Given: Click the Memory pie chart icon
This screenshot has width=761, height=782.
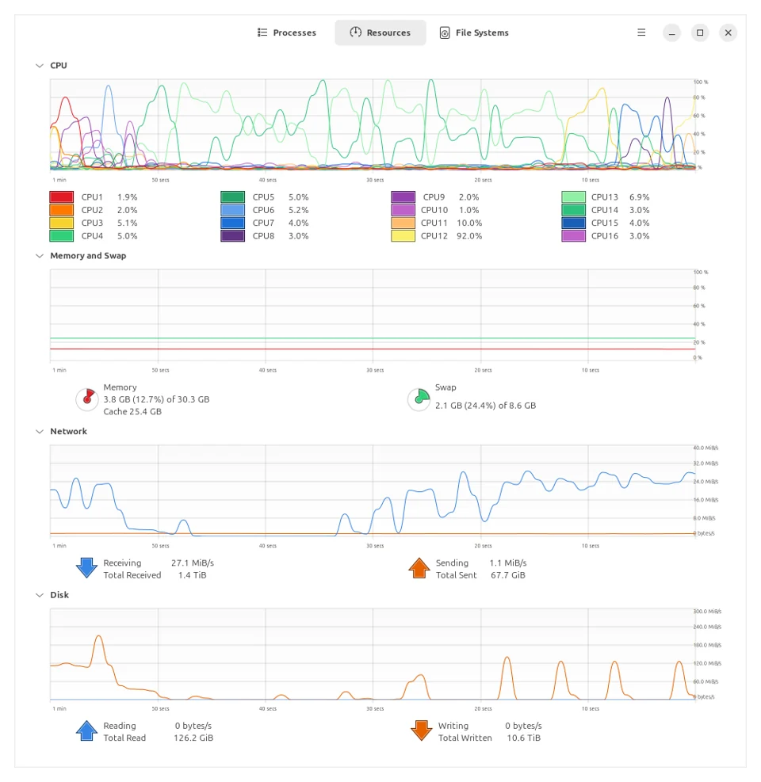Looking at the screenshot, I should [x=87, y=399].
